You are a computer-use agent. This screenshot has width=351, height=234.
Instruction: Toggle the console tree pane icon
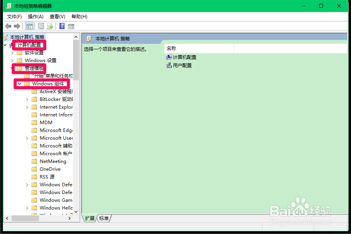pos(29,26)
